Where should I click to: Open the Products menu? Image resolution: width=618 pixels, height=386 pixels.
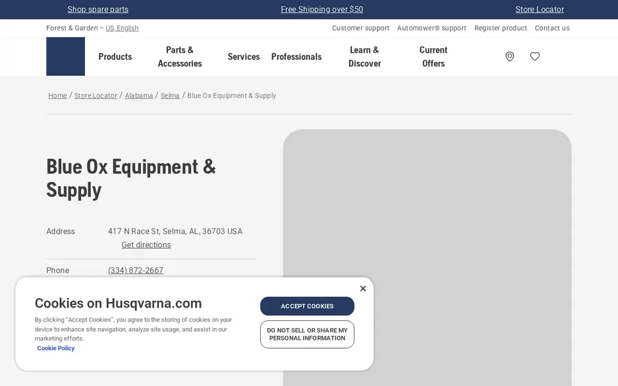(115, 57)
